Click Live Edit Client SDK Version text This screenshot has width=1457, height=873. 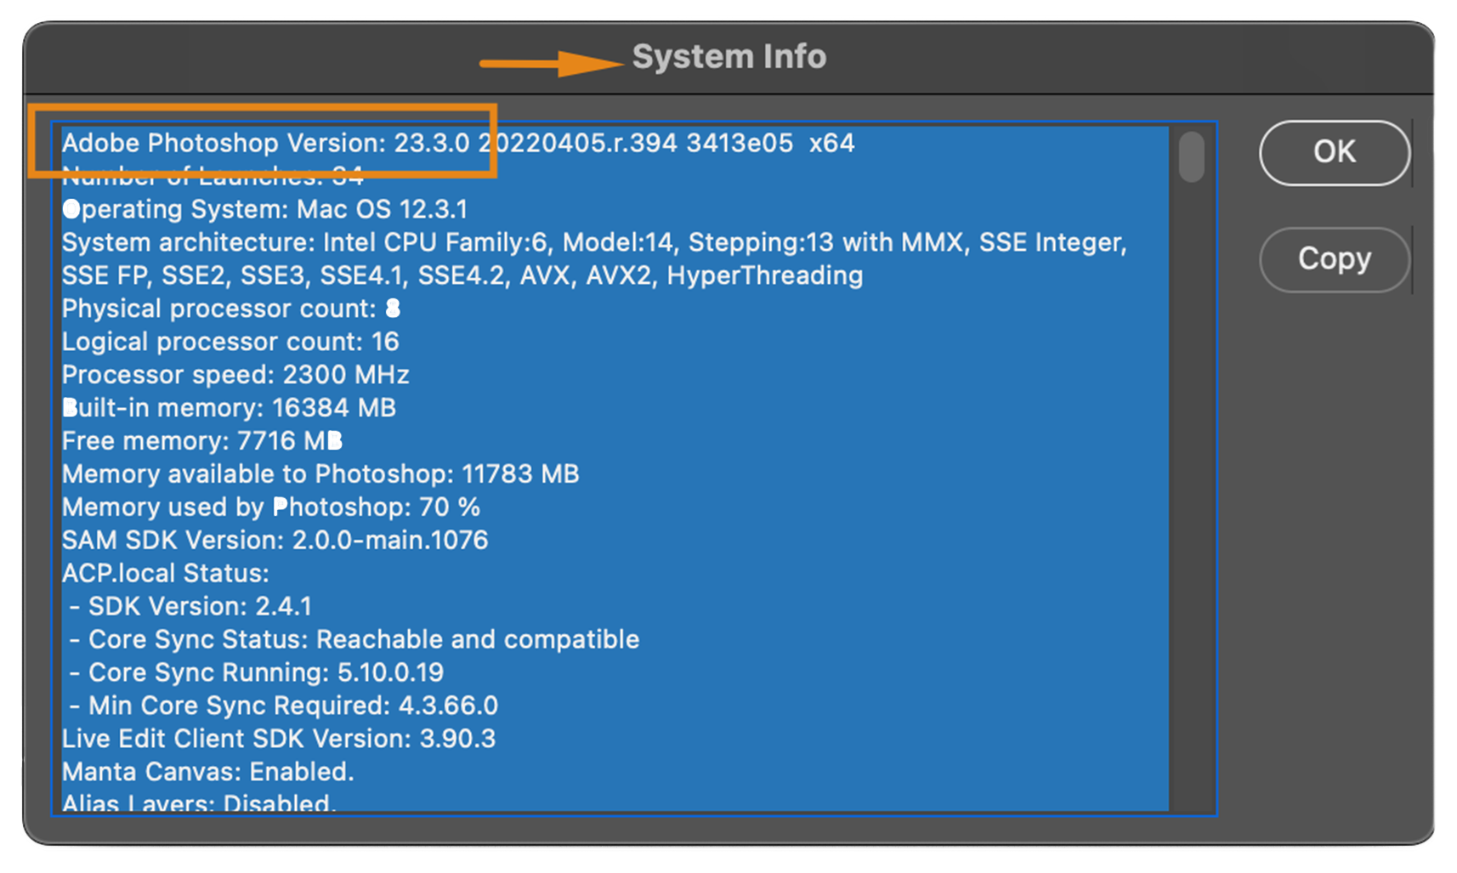click(x=278, y=739)
